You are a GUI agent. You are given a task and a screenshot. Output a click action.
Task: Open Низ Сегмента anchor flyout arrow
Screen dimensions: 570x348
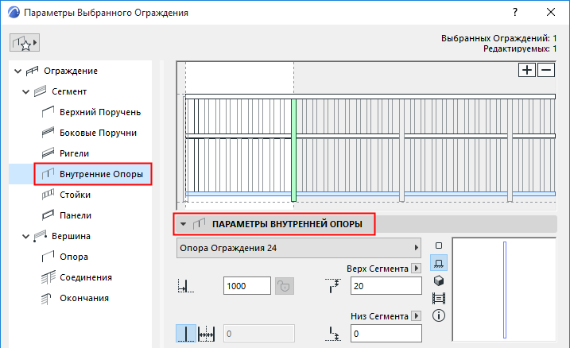[417, 316]
